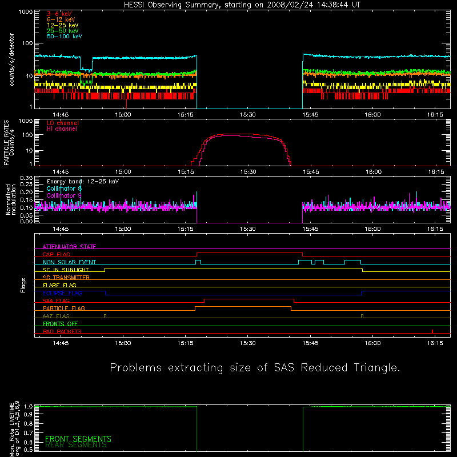Click the Normalized modulation axis label

point(10,199)
